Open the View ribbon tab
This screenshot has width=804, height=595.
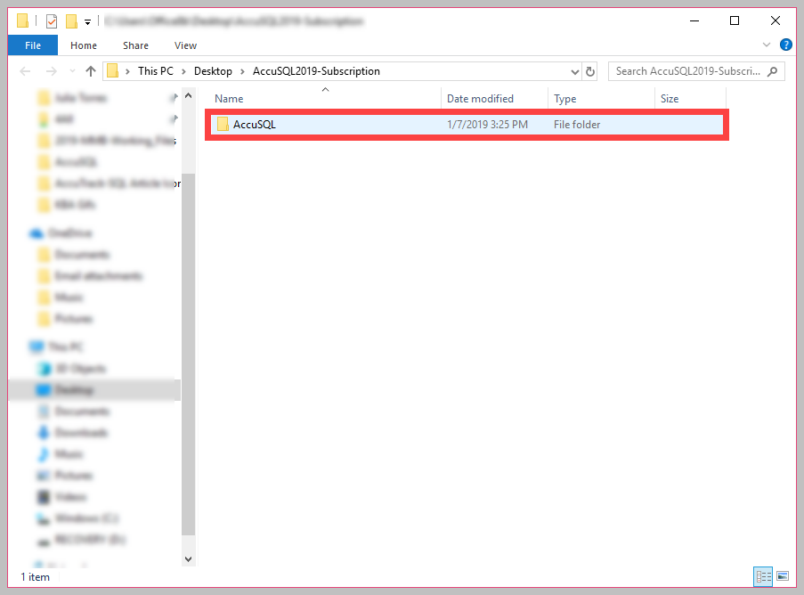click(x=185, y=45)
